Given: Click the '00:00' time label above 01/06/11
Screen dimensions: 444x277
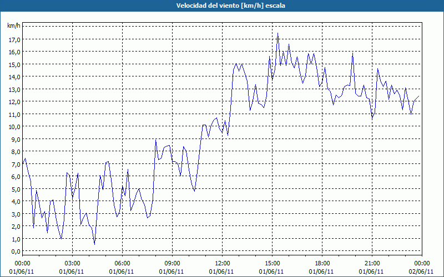Looking at the screenshot, I should [x=22, y=264].
